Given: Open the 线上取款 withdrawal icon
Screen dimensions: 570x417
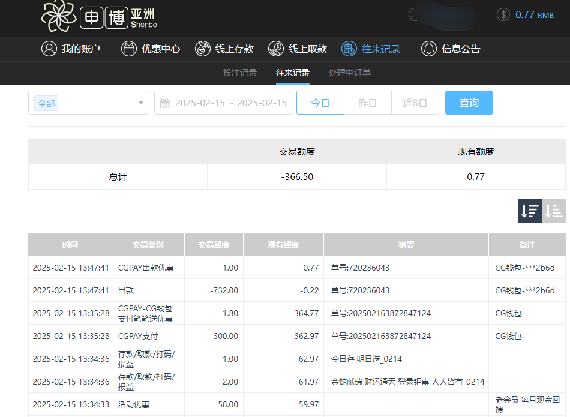Looking at the screenshot, I should pos(276,49).
